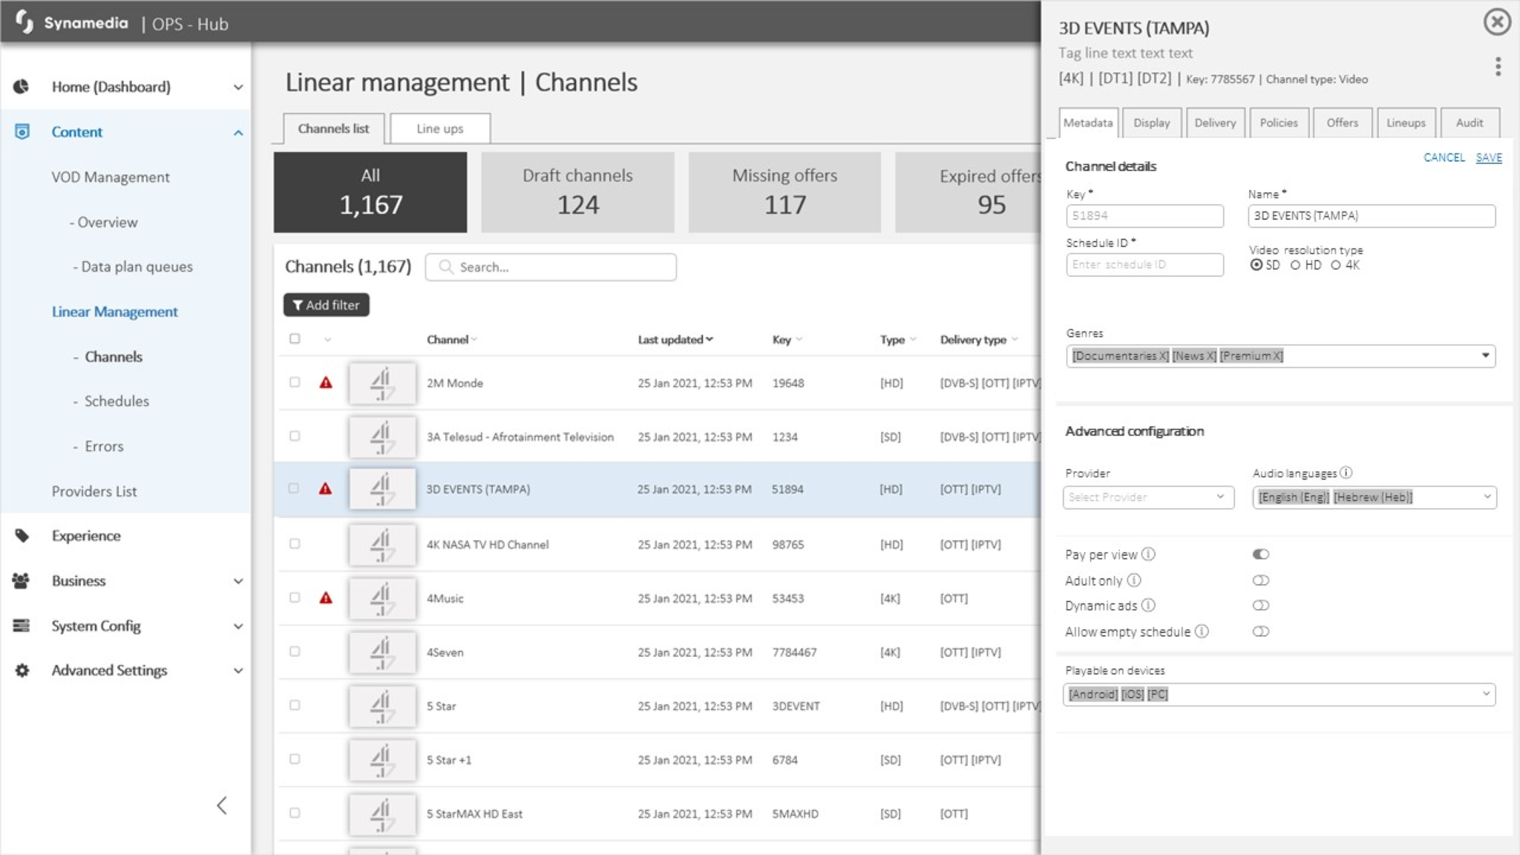Open the Line ups tab
The height and width of the screenshot is (855, 1520).
[x=440, y=128]
